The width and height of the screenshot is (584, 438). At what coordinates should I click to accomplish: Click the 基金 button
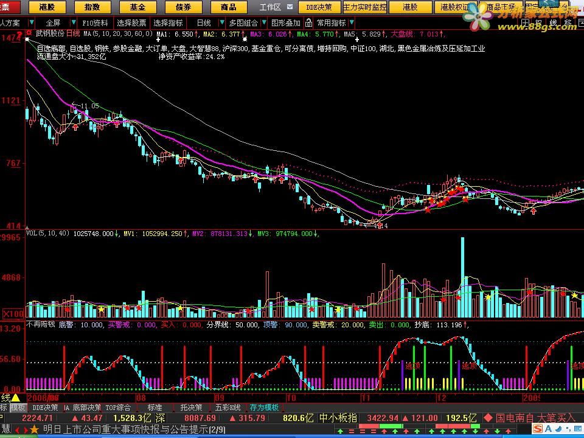click(x=138, y=7)
